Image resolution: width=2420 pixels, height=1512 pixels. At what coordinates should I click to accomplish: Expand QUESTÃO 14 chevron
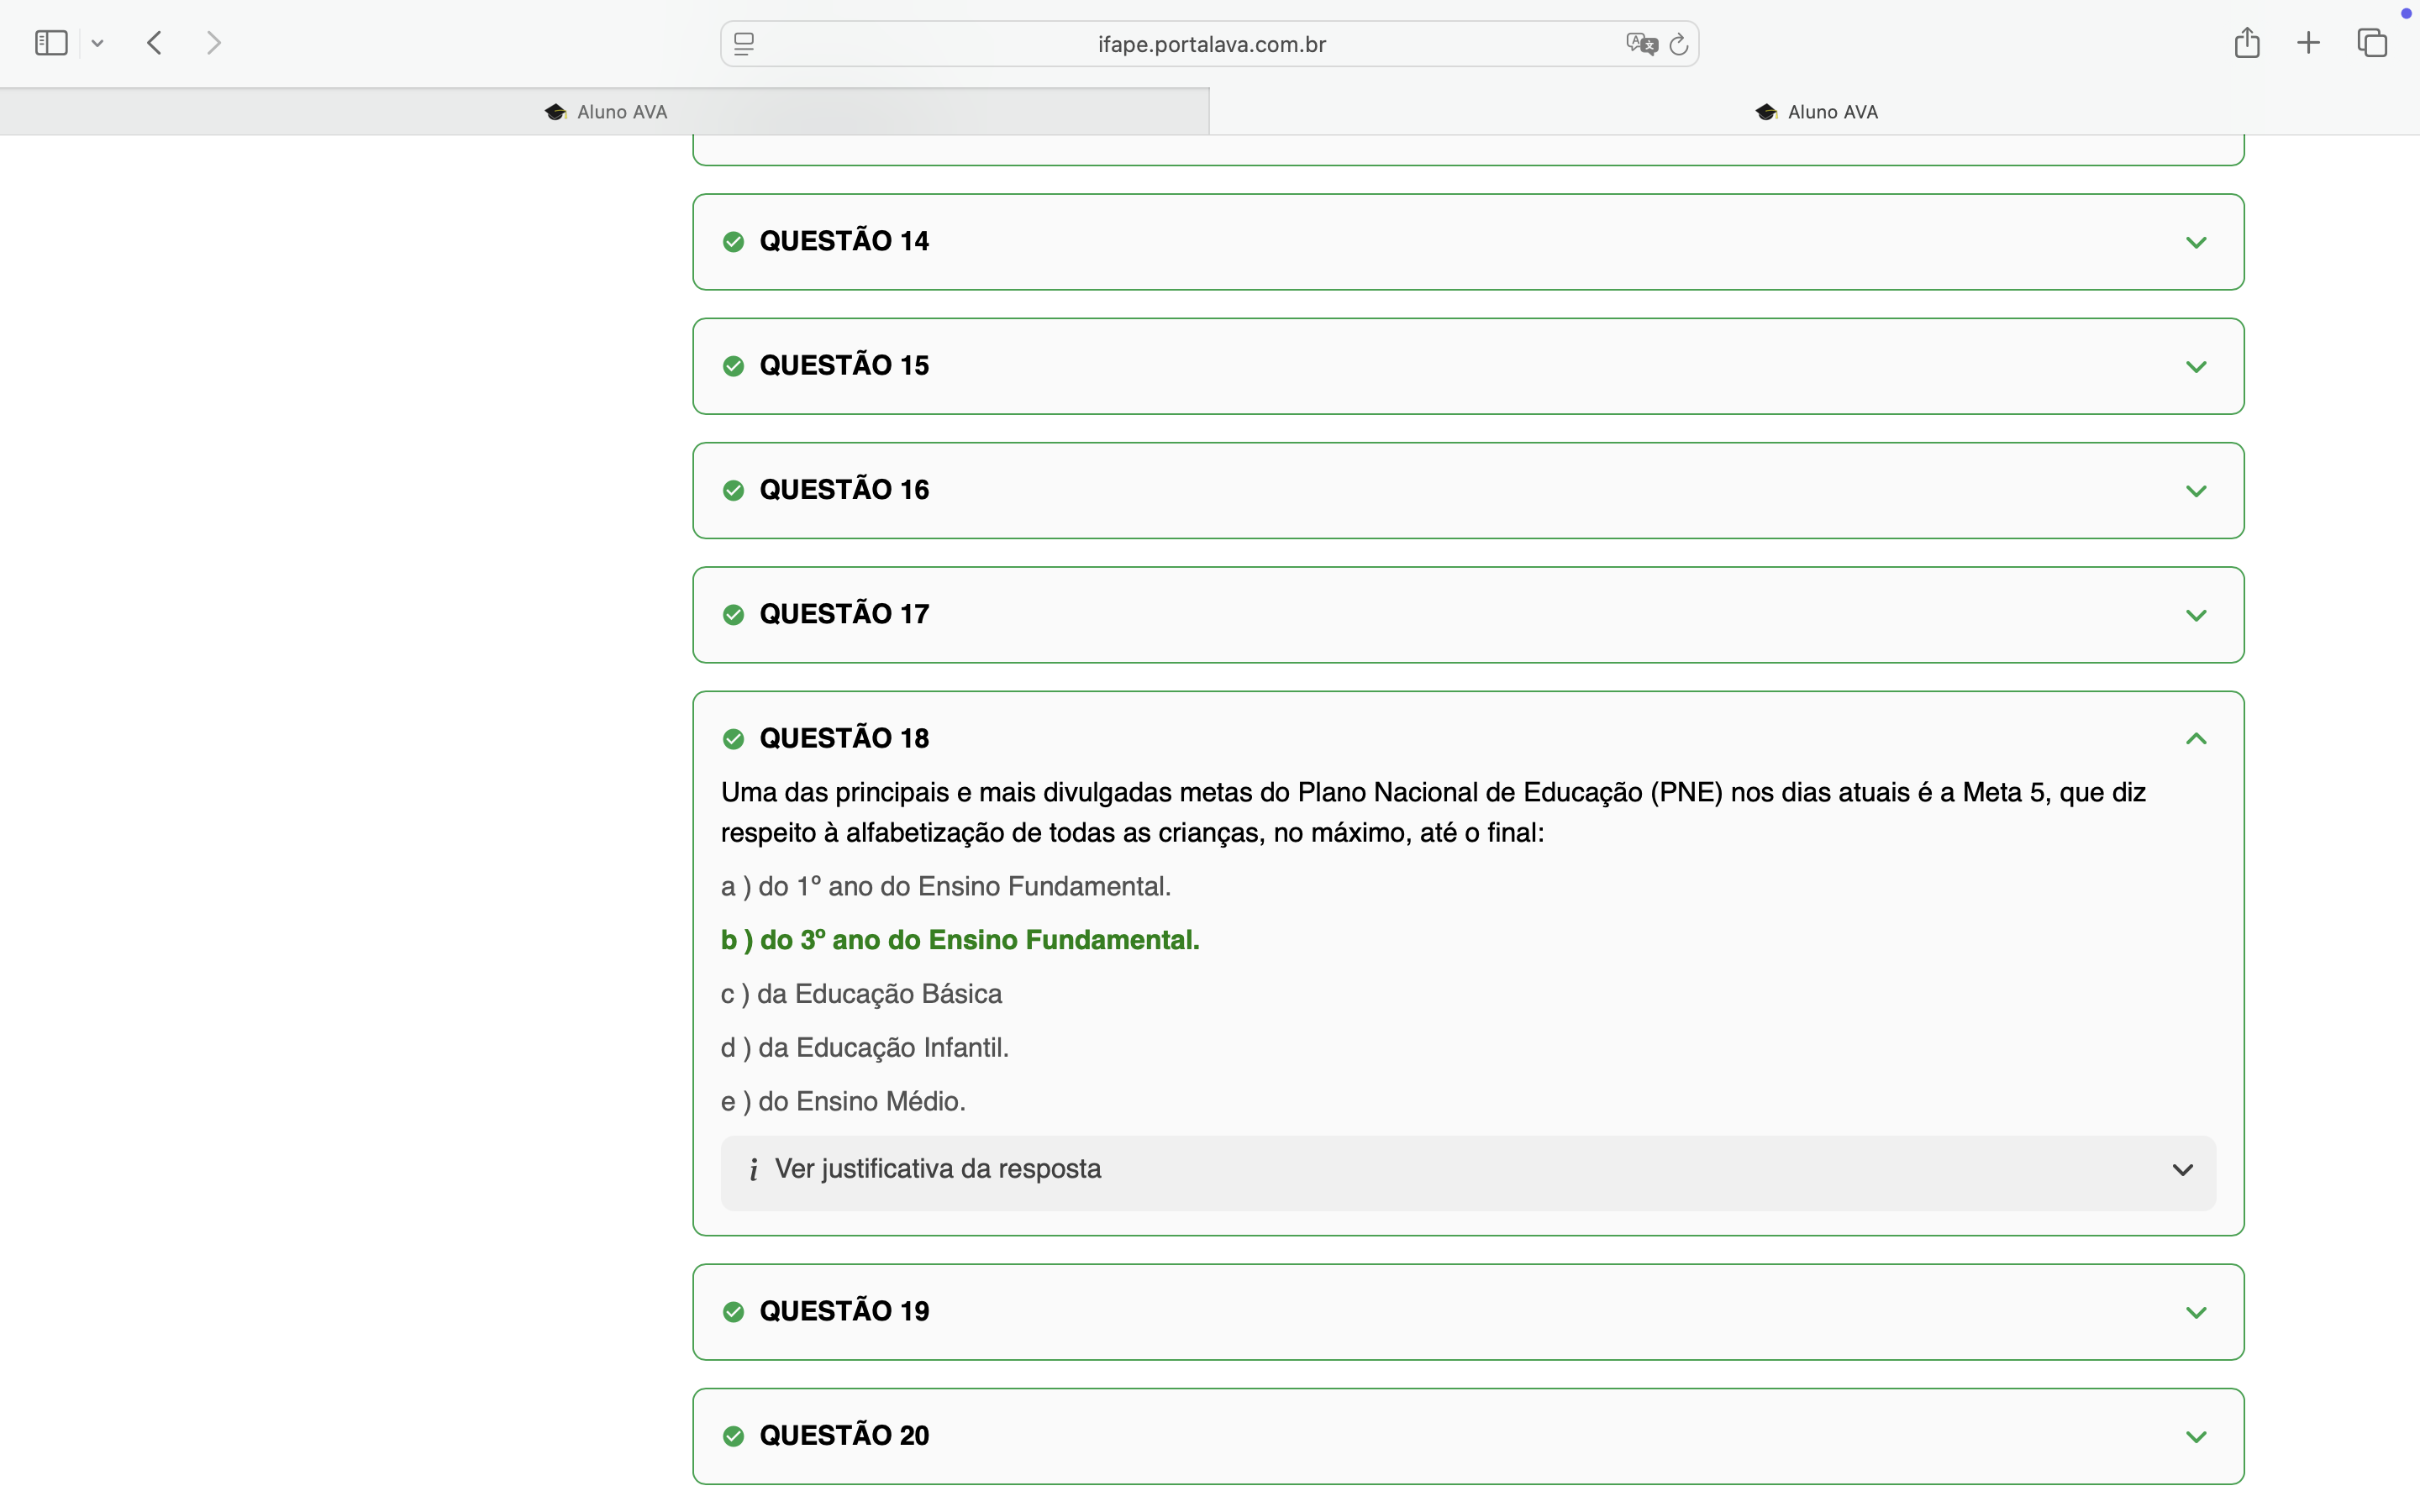pos(2195,242)
